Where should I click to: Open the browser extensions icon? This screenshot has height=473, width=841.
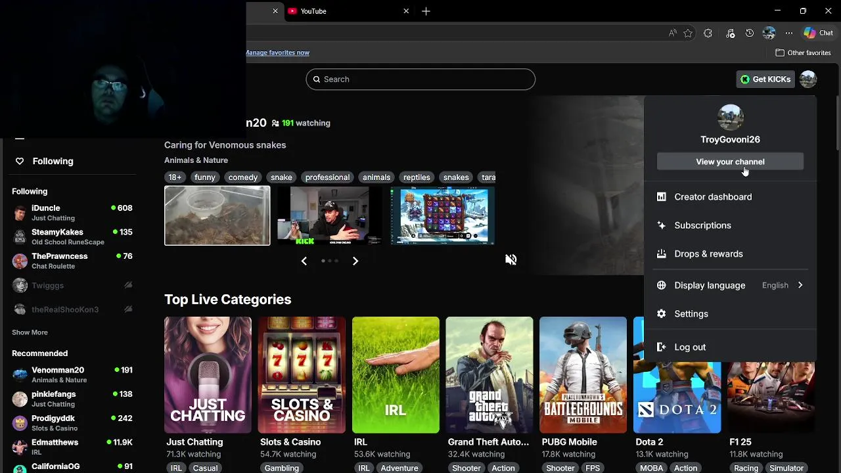coord(708,33)
